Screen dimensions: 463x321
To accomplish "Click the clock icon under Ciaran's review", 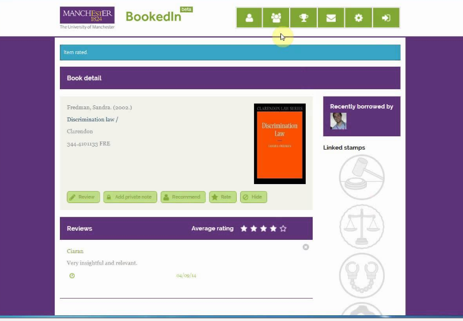I will [72, 276].
